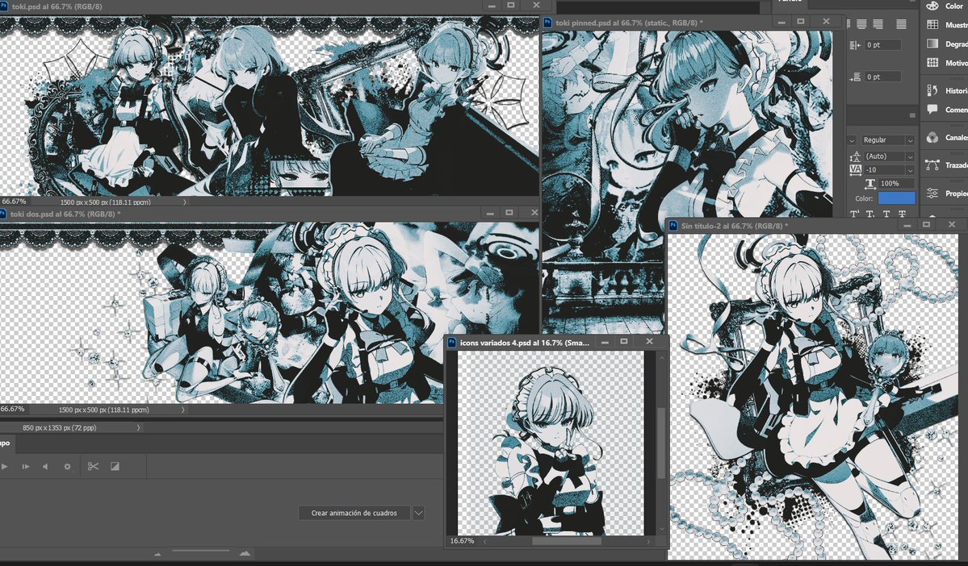The height and width of the screenshot is (566, 968).
Task: Open the Motivos patterns panel
Action: point(932,63)
